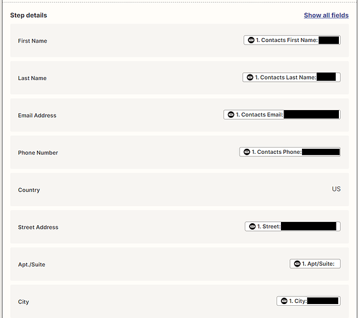Click the app icon in Contacts Phone pill
Viewport: 358px width, 318px height.
247,152
